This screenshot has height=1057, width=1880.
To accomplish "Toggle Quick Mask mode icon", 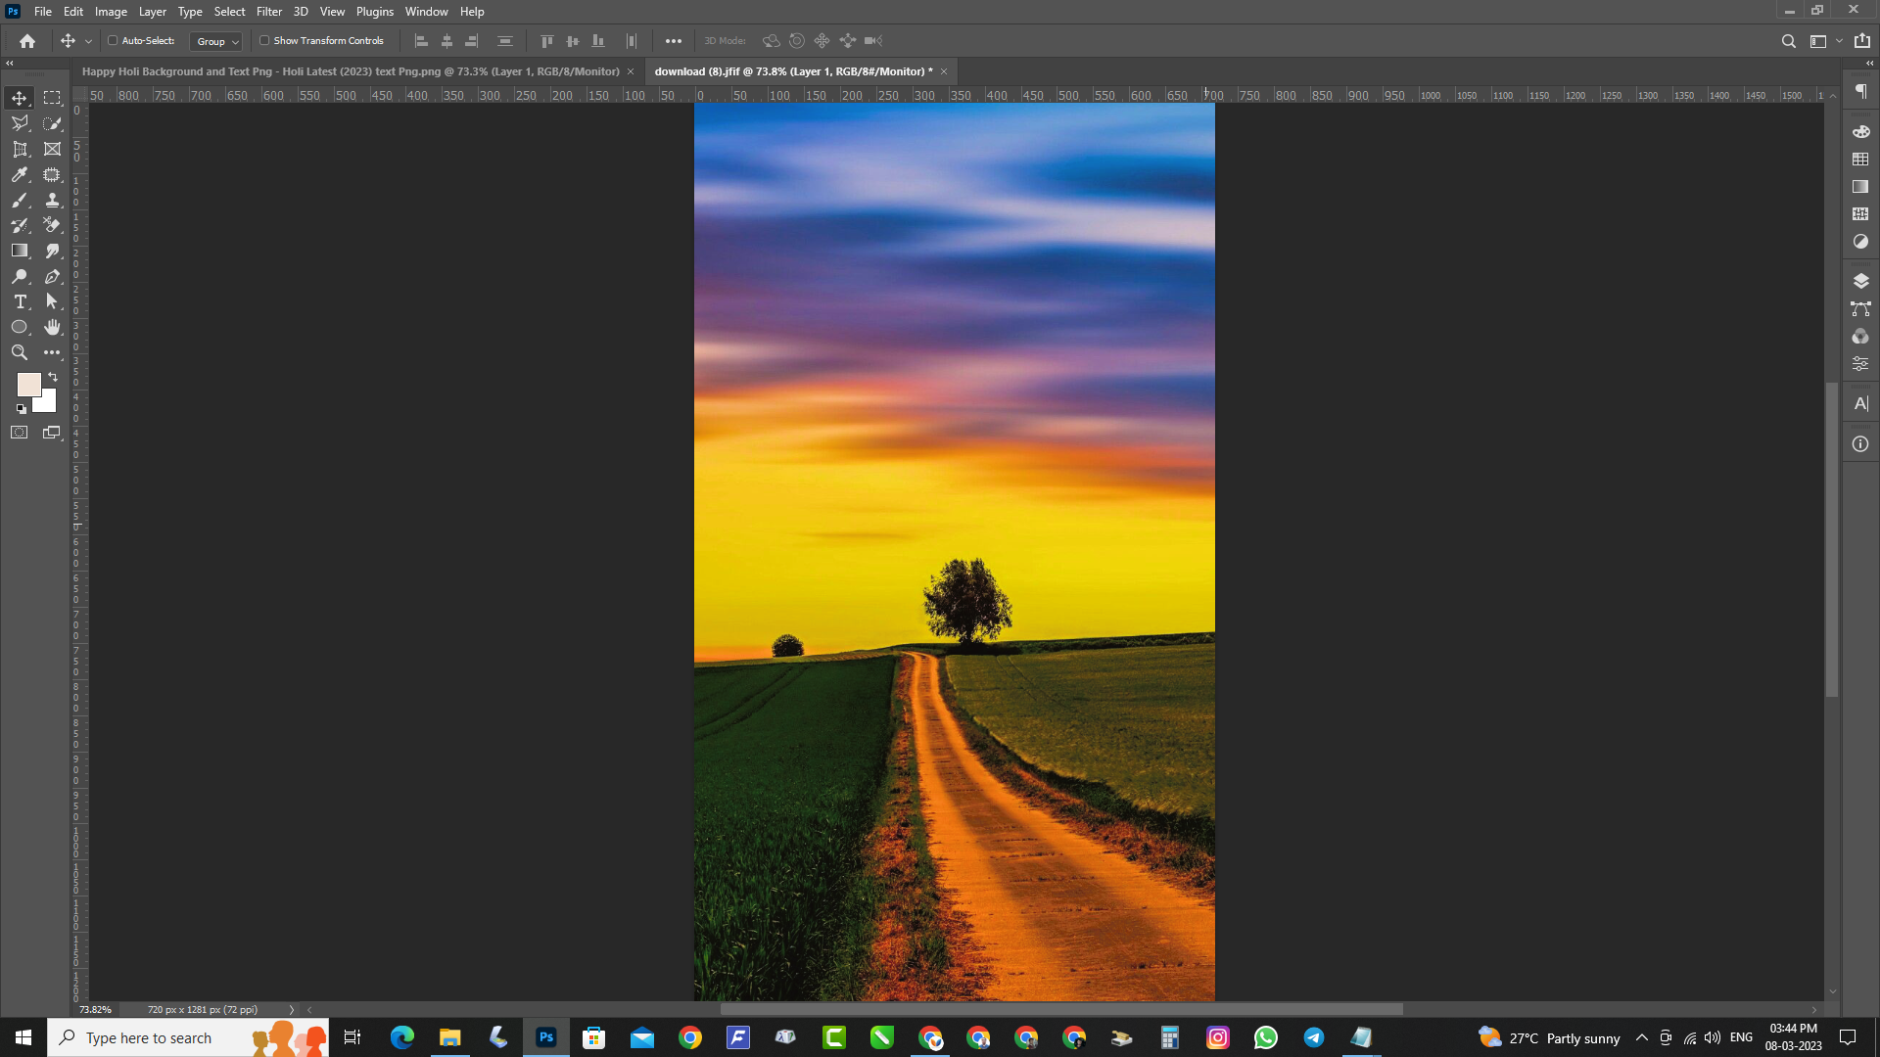I will coord(20,433).
